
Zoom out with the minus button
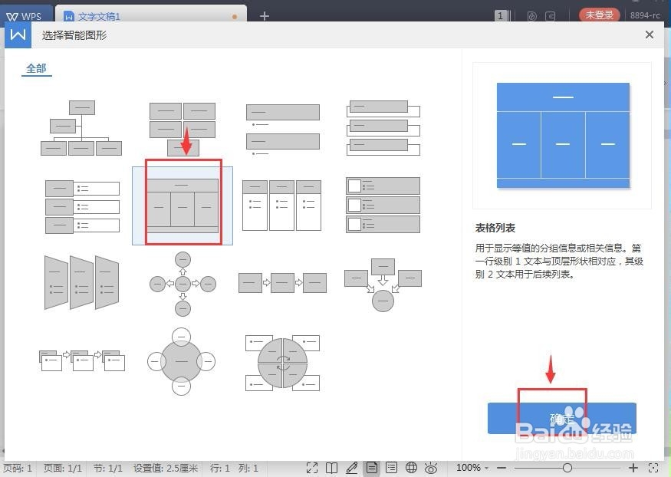[x=502, y=468]
